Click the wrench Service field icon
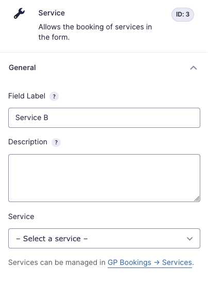Screen dimensions: 208x284 click(x=19, y=13)
